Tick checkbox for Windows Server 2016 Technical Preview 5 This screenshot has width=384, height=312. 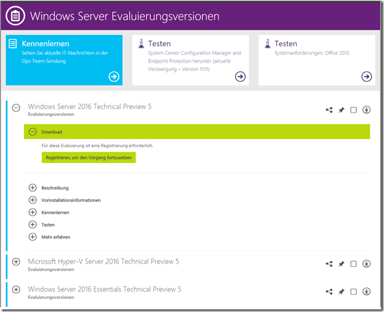354,110
